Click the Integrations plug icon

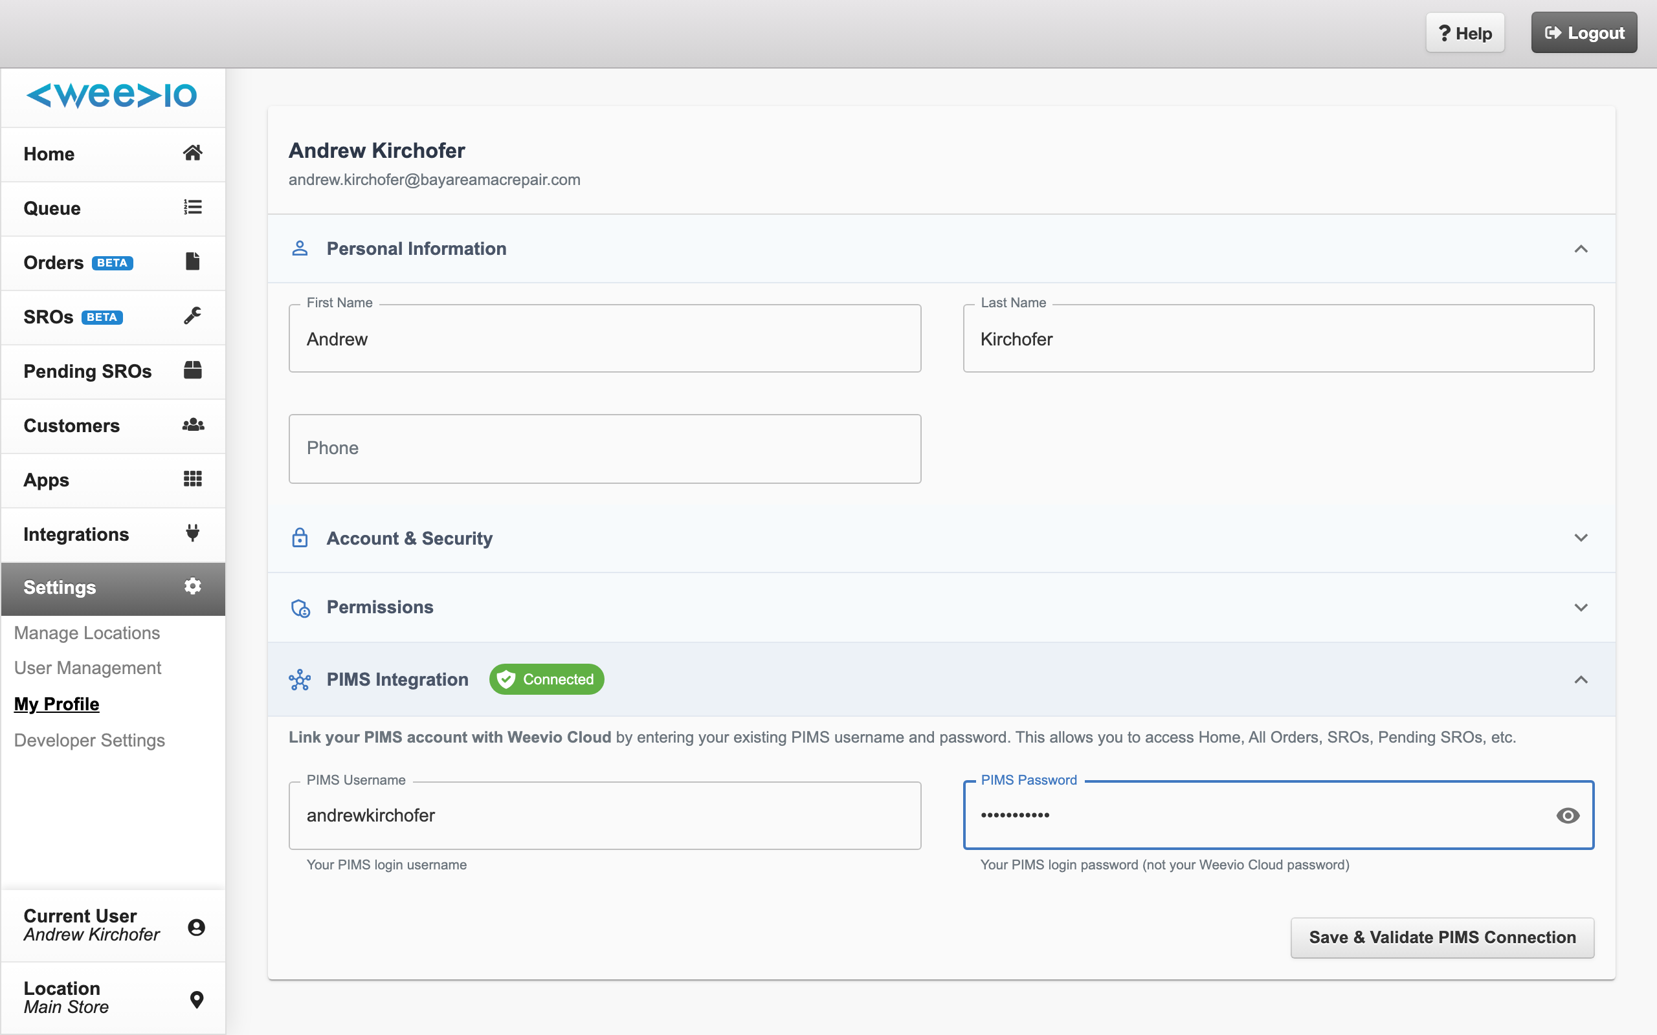192,533
